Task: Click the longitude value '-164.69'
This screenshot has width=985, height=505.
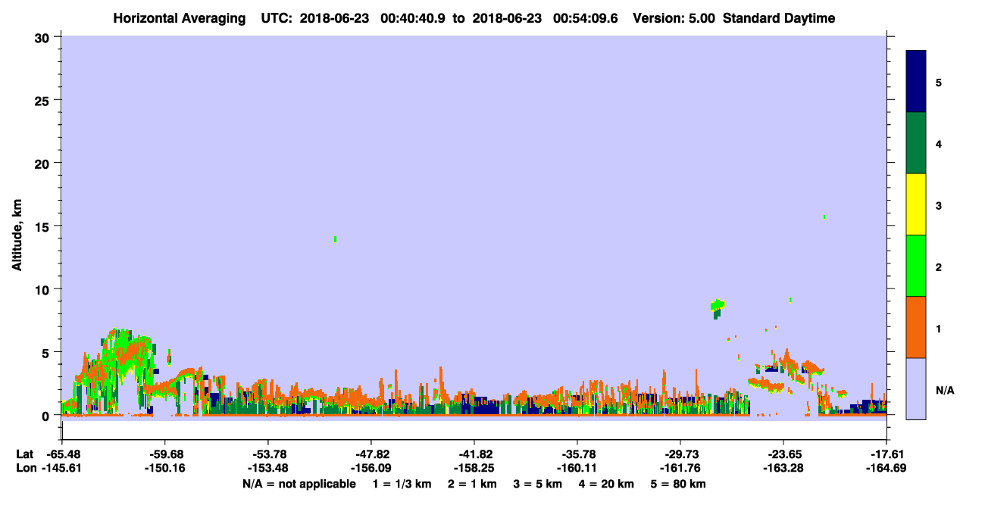Action: pyautogui.click(x=886, y=468)
